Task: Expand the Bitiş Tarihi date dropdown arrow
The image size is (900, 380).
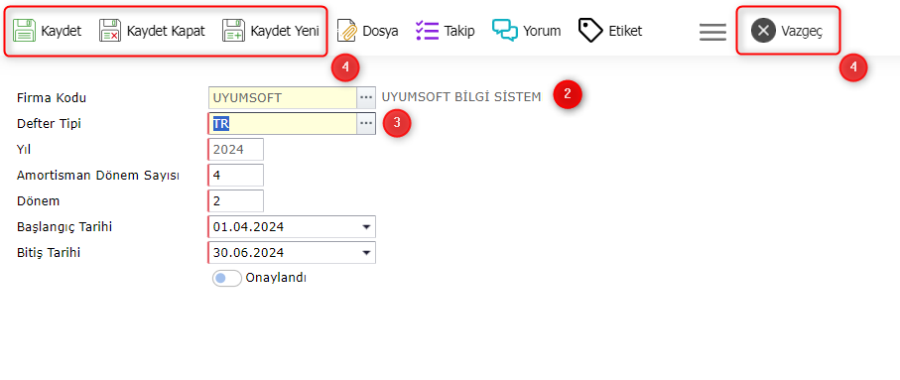Action: (366, 253)
